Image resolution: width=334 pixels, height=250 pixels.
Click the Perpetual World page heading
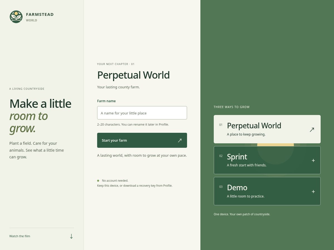133,75
